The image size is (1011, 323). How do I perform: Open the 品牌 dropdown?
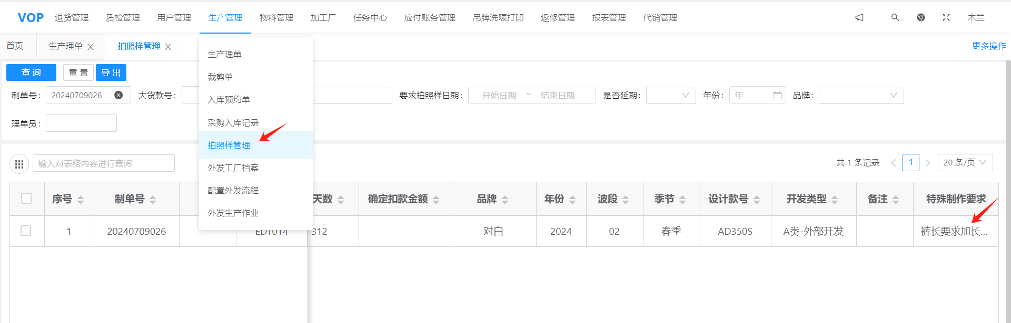(861, 95)
